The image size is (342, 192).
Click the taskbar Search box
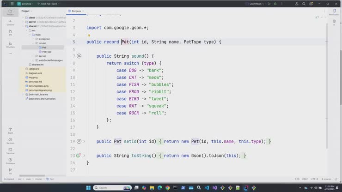click(112, 188)
